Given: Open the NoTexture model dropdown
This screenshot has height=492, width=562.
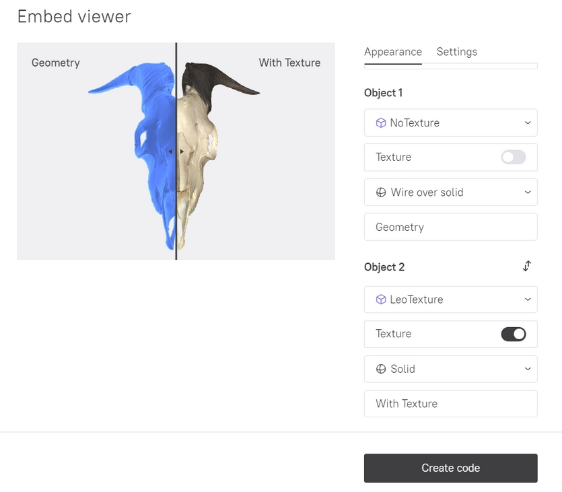Looking at the screenshot, I should click(450, 122).
